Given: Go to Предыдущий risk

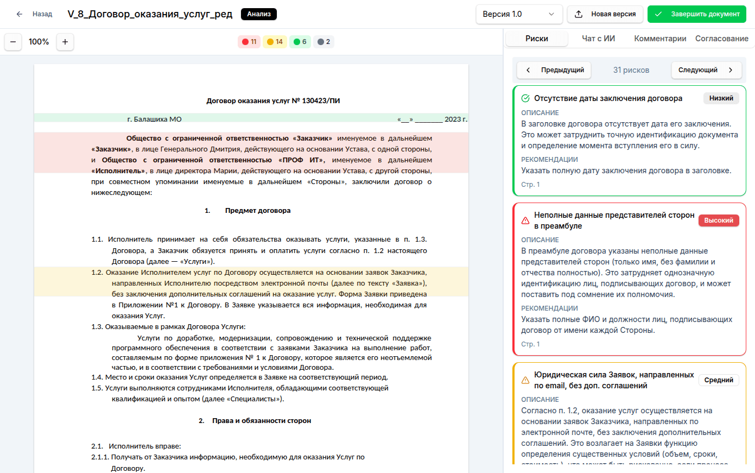Looking at the screenshot, I should point(555,70).
